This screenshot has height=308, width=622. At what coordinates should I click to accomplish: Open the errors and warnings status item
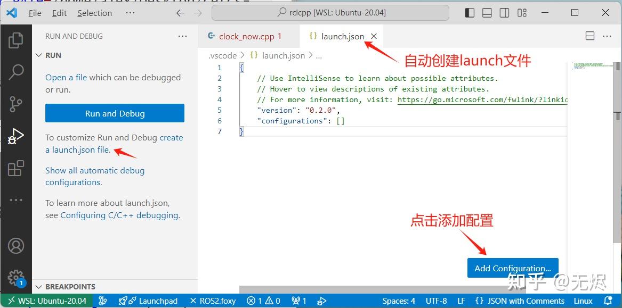pos(263,301)
